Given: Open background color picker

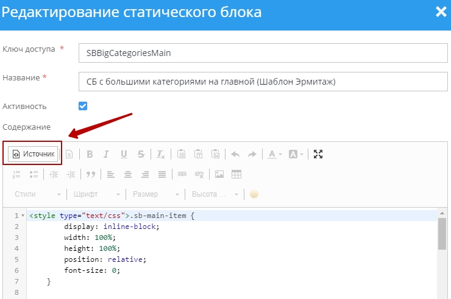Looking at the screenshot, I should coord(296,154).
